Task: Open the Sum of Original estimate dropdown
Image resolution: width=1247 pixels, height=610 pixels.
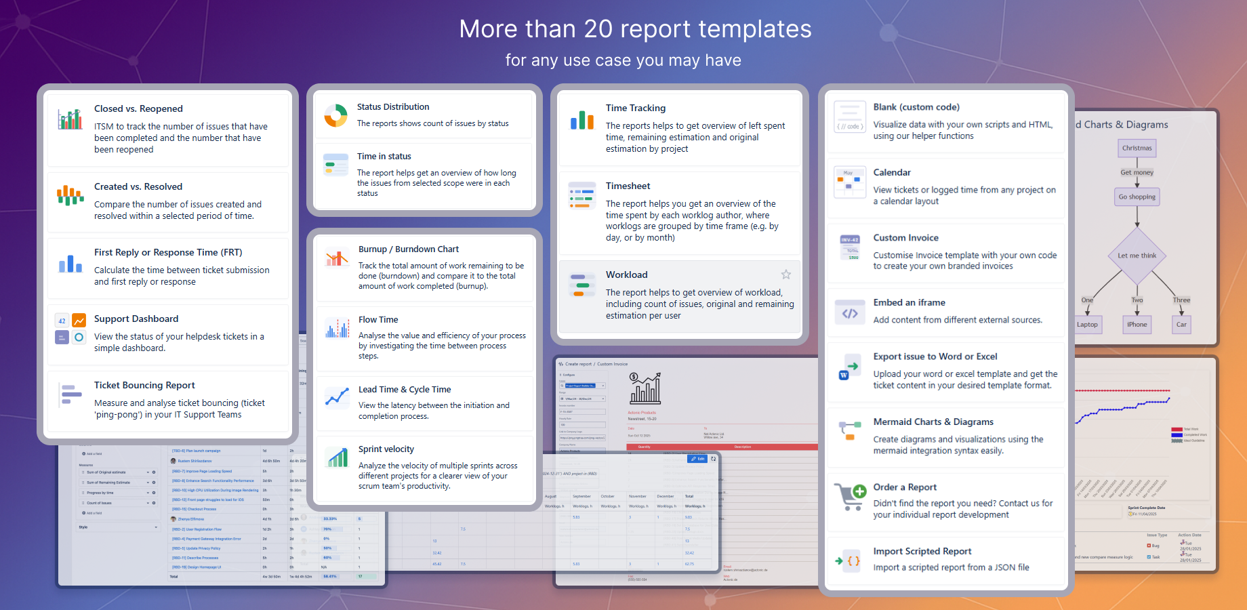Action: coord(148,472)
